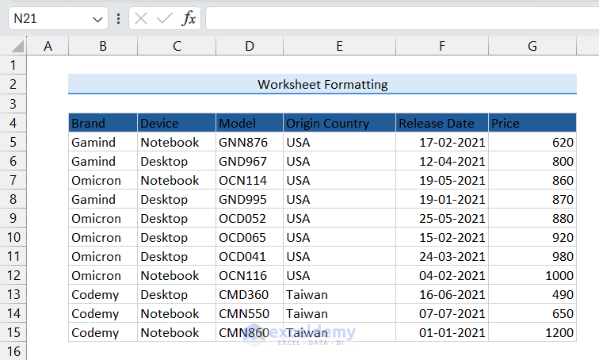This screenshot has height=360, width=599.
Task: Select the cell with model CMN860
Action: tap(250, 332)
